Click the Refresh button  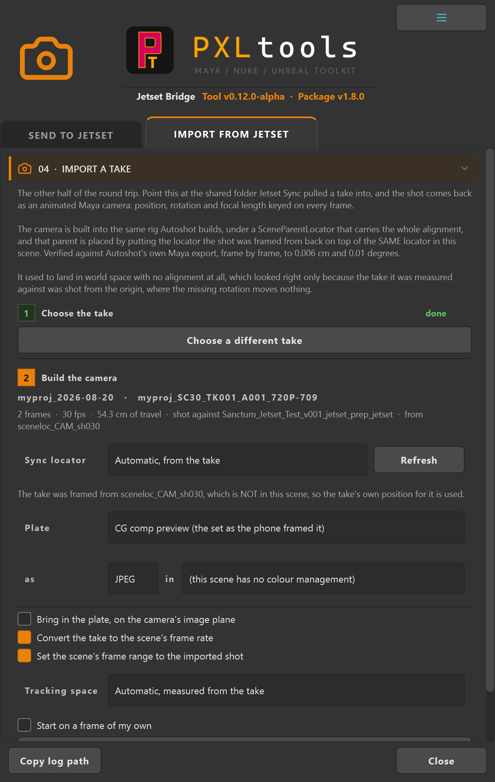419,460
